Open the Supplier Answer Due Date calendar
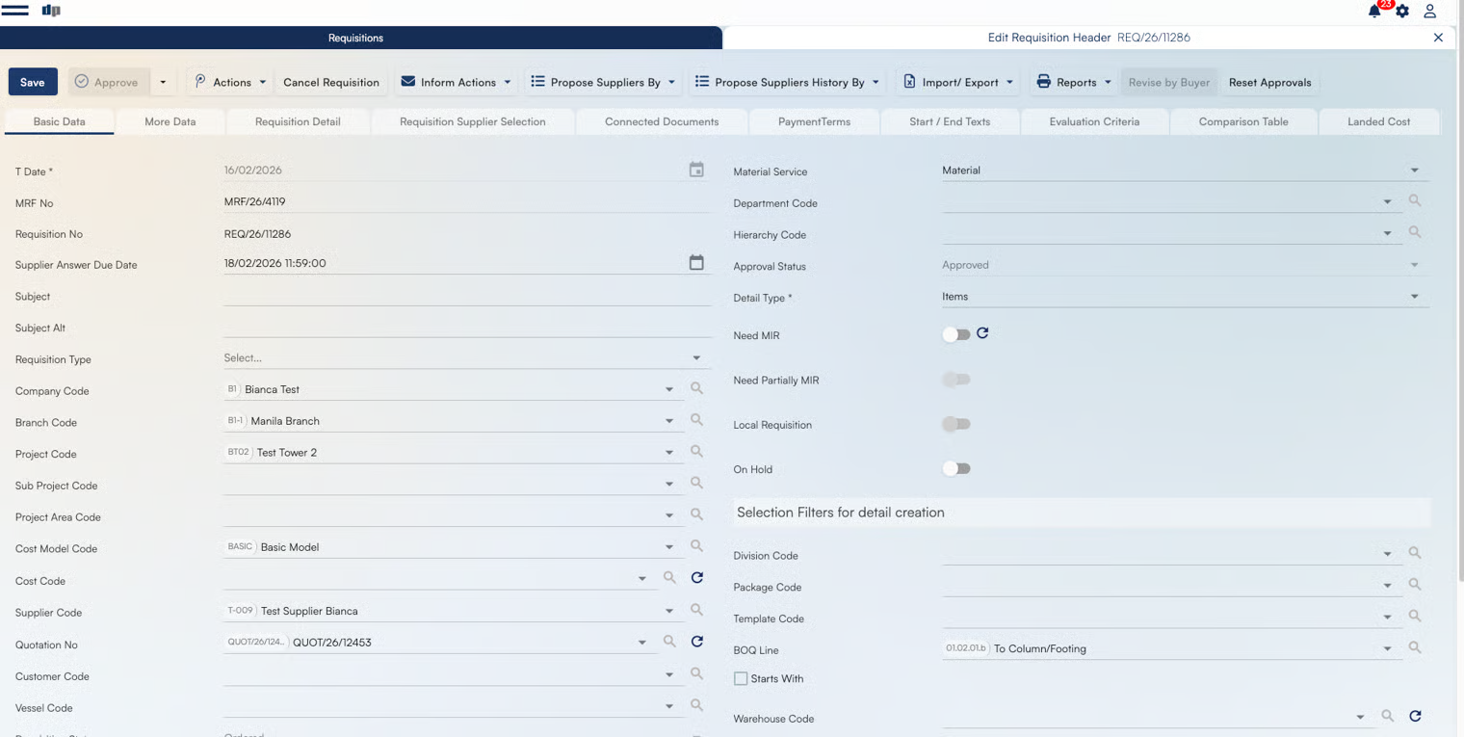Image resolution: width=1464 pixels, height=737 pixels. [x=696, y=263]
